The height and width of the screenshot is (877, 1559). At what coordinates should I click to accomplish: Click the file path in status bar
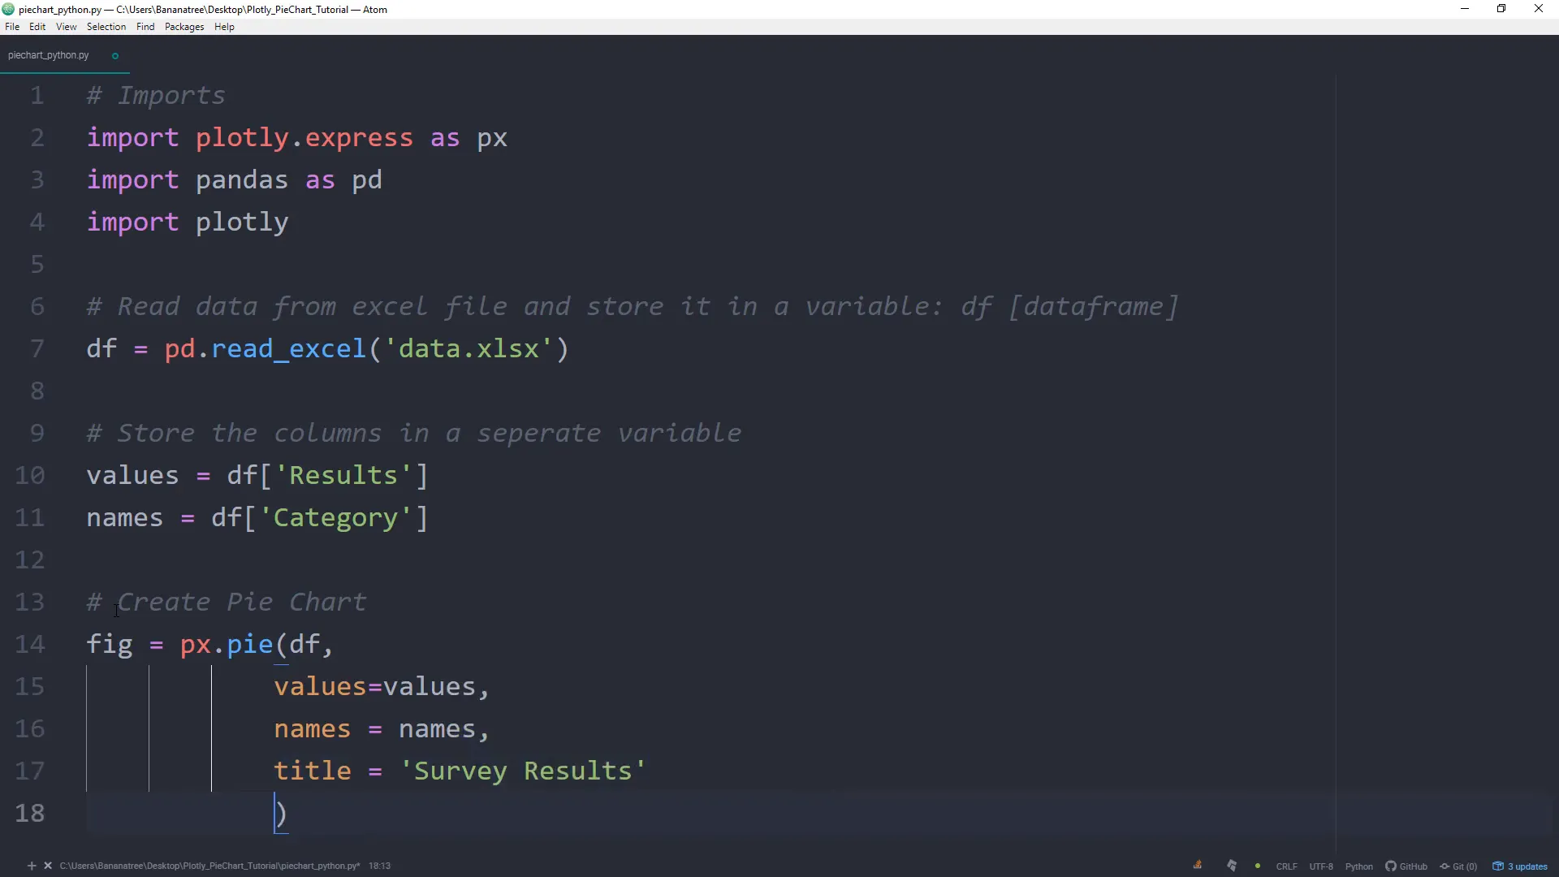[x=209, y=866]
